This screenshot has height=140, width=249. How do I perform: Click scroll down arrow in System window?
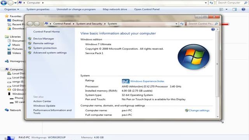pos(217,117)
